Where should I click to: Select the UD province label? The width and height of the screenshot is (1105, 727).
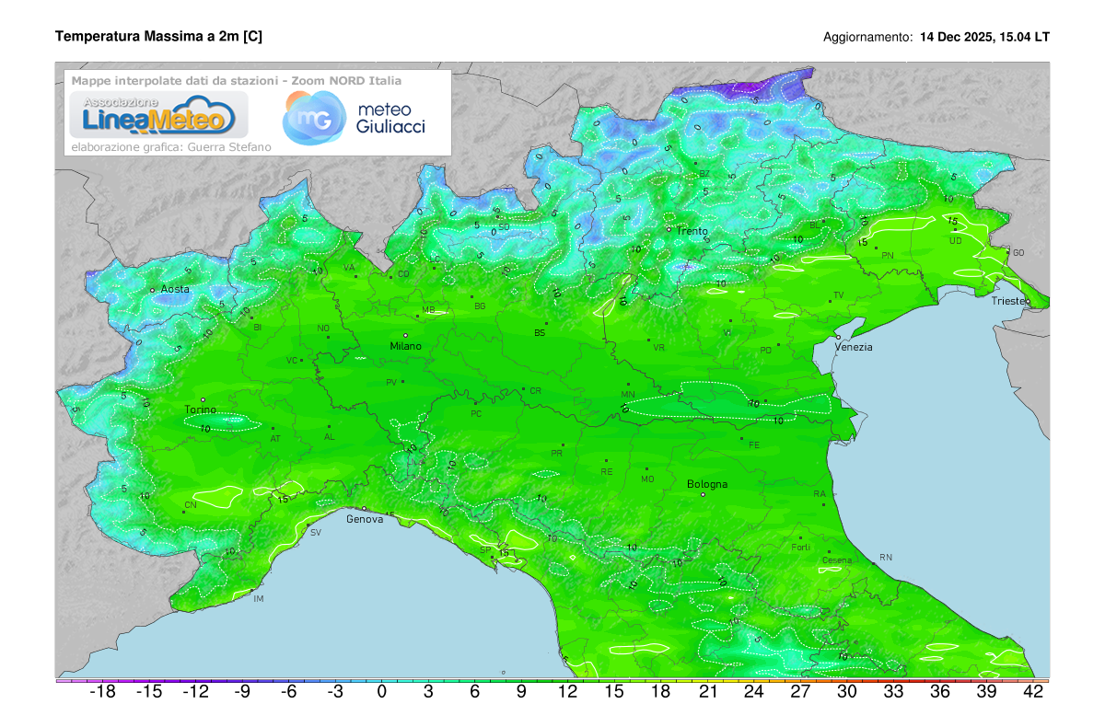(x=954, y=239)
